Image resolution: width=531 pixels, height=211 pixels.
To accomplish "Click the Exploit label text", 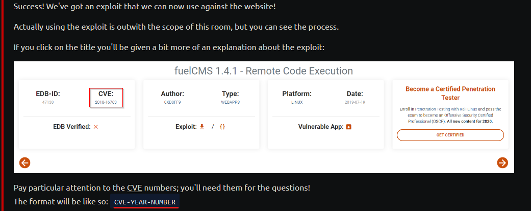I will pos(186,127).
